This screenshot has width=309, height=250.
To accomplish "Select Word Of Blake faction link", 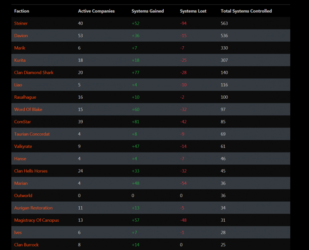I will [x=28, y=109].
